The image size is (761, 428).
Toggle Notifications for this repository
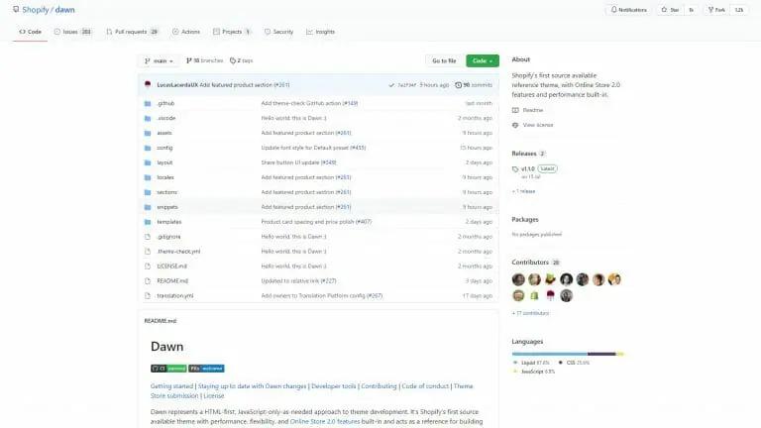(x=627, y=10)
